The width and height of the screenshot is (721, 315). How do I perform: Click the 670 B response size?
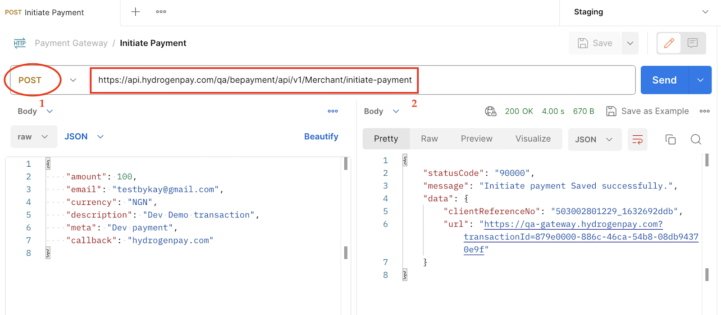click(584, 111)
